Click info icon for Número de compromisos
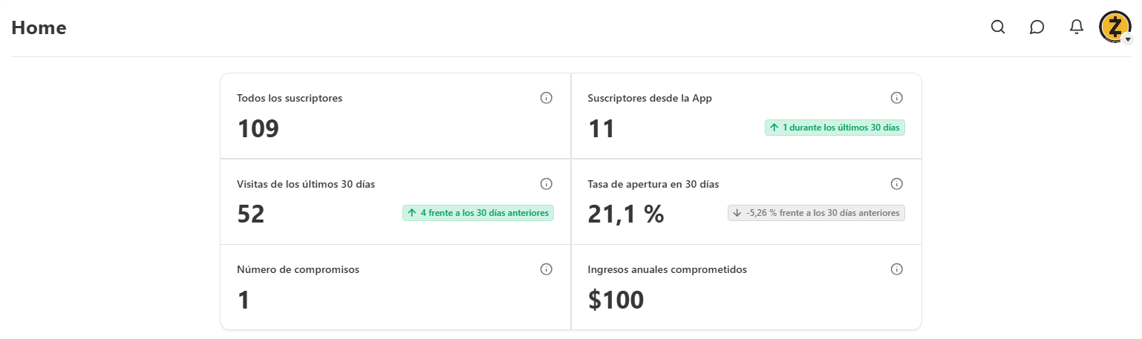 tap(546, 269)
